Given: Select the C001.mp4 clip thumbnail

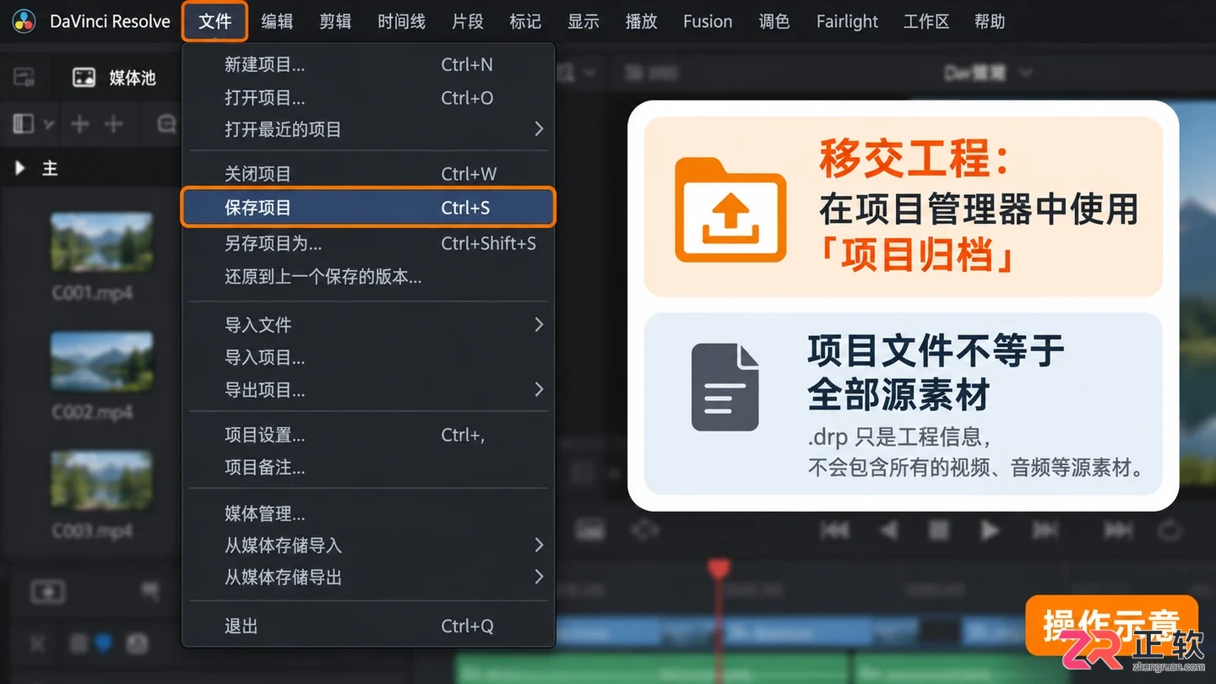Looking at the screenshot, I should point(101,242).
